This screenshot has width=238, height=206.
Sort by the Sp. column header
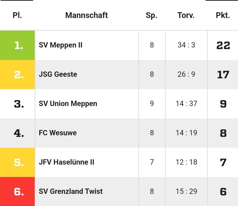coord(152,15)
